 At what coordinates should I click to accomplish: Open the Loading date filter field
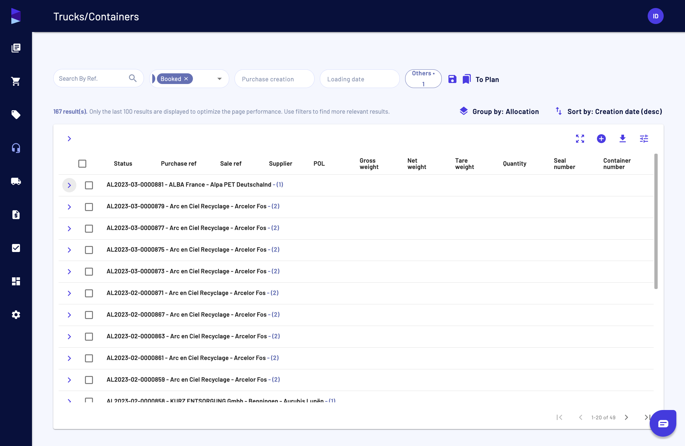pos(360,79)
